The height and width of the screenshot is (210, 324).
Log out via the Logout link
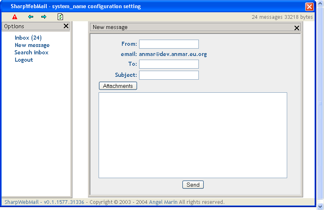click(24, 60)
